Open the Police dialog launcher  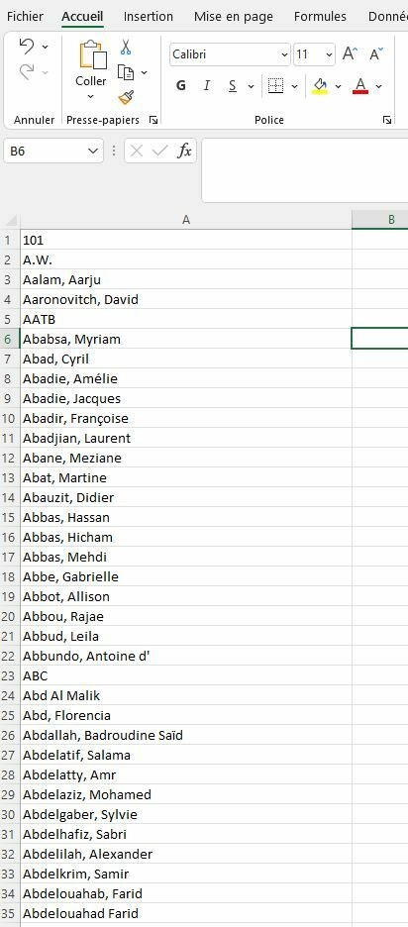coord(387,120)
